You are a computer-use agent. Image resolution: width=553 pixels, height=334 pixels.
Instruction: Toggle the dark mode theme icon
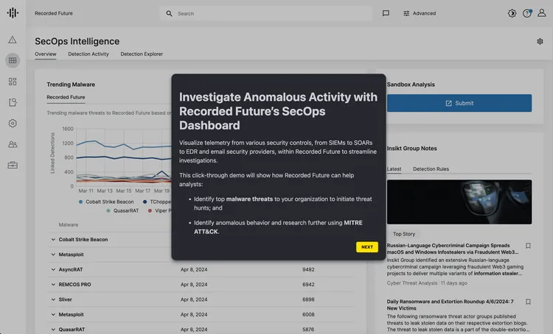512,13
